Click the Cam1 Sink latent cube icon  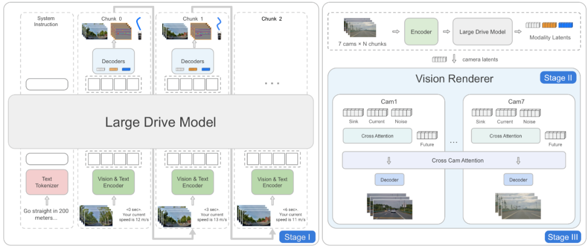click(353, 113)
